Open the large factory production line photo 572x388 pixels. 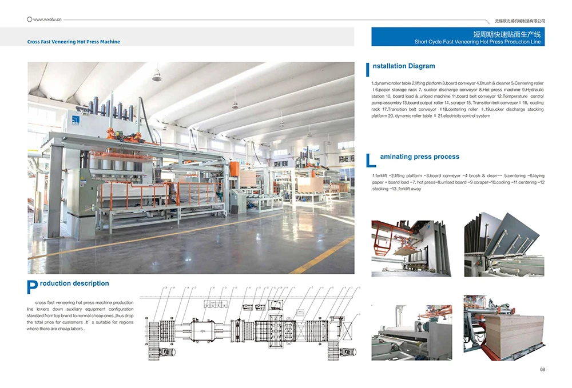coord(190,167)
